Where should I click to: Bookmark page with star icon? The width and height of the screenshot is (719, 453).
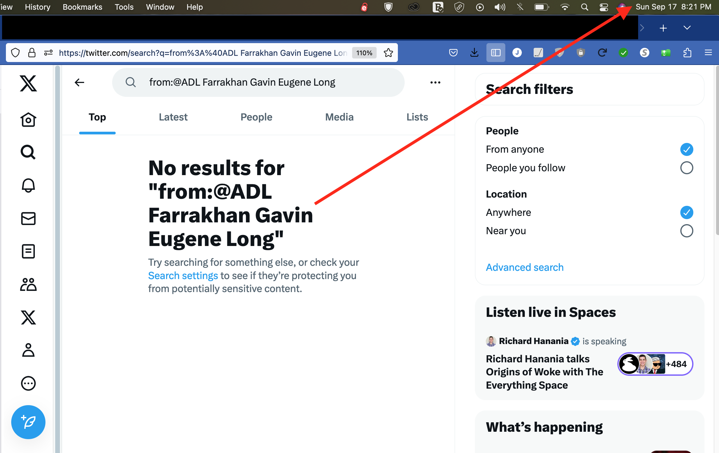point(388,53)
